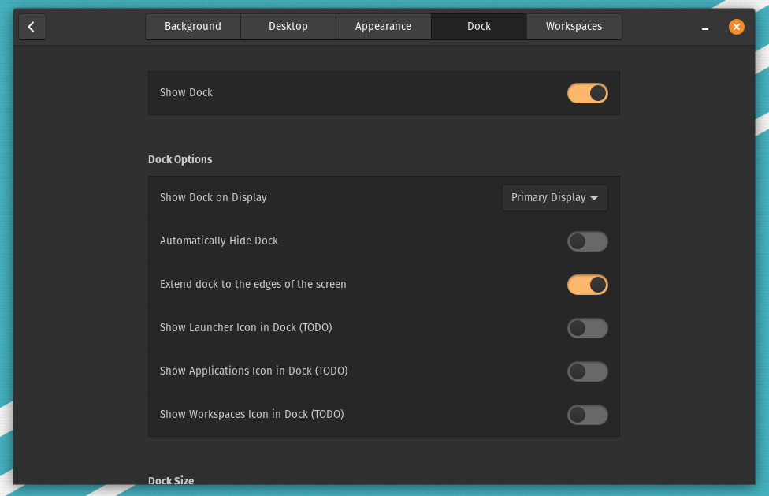Click the Dock Options section heading
The image size is (769, 496).
click(180, 159)
